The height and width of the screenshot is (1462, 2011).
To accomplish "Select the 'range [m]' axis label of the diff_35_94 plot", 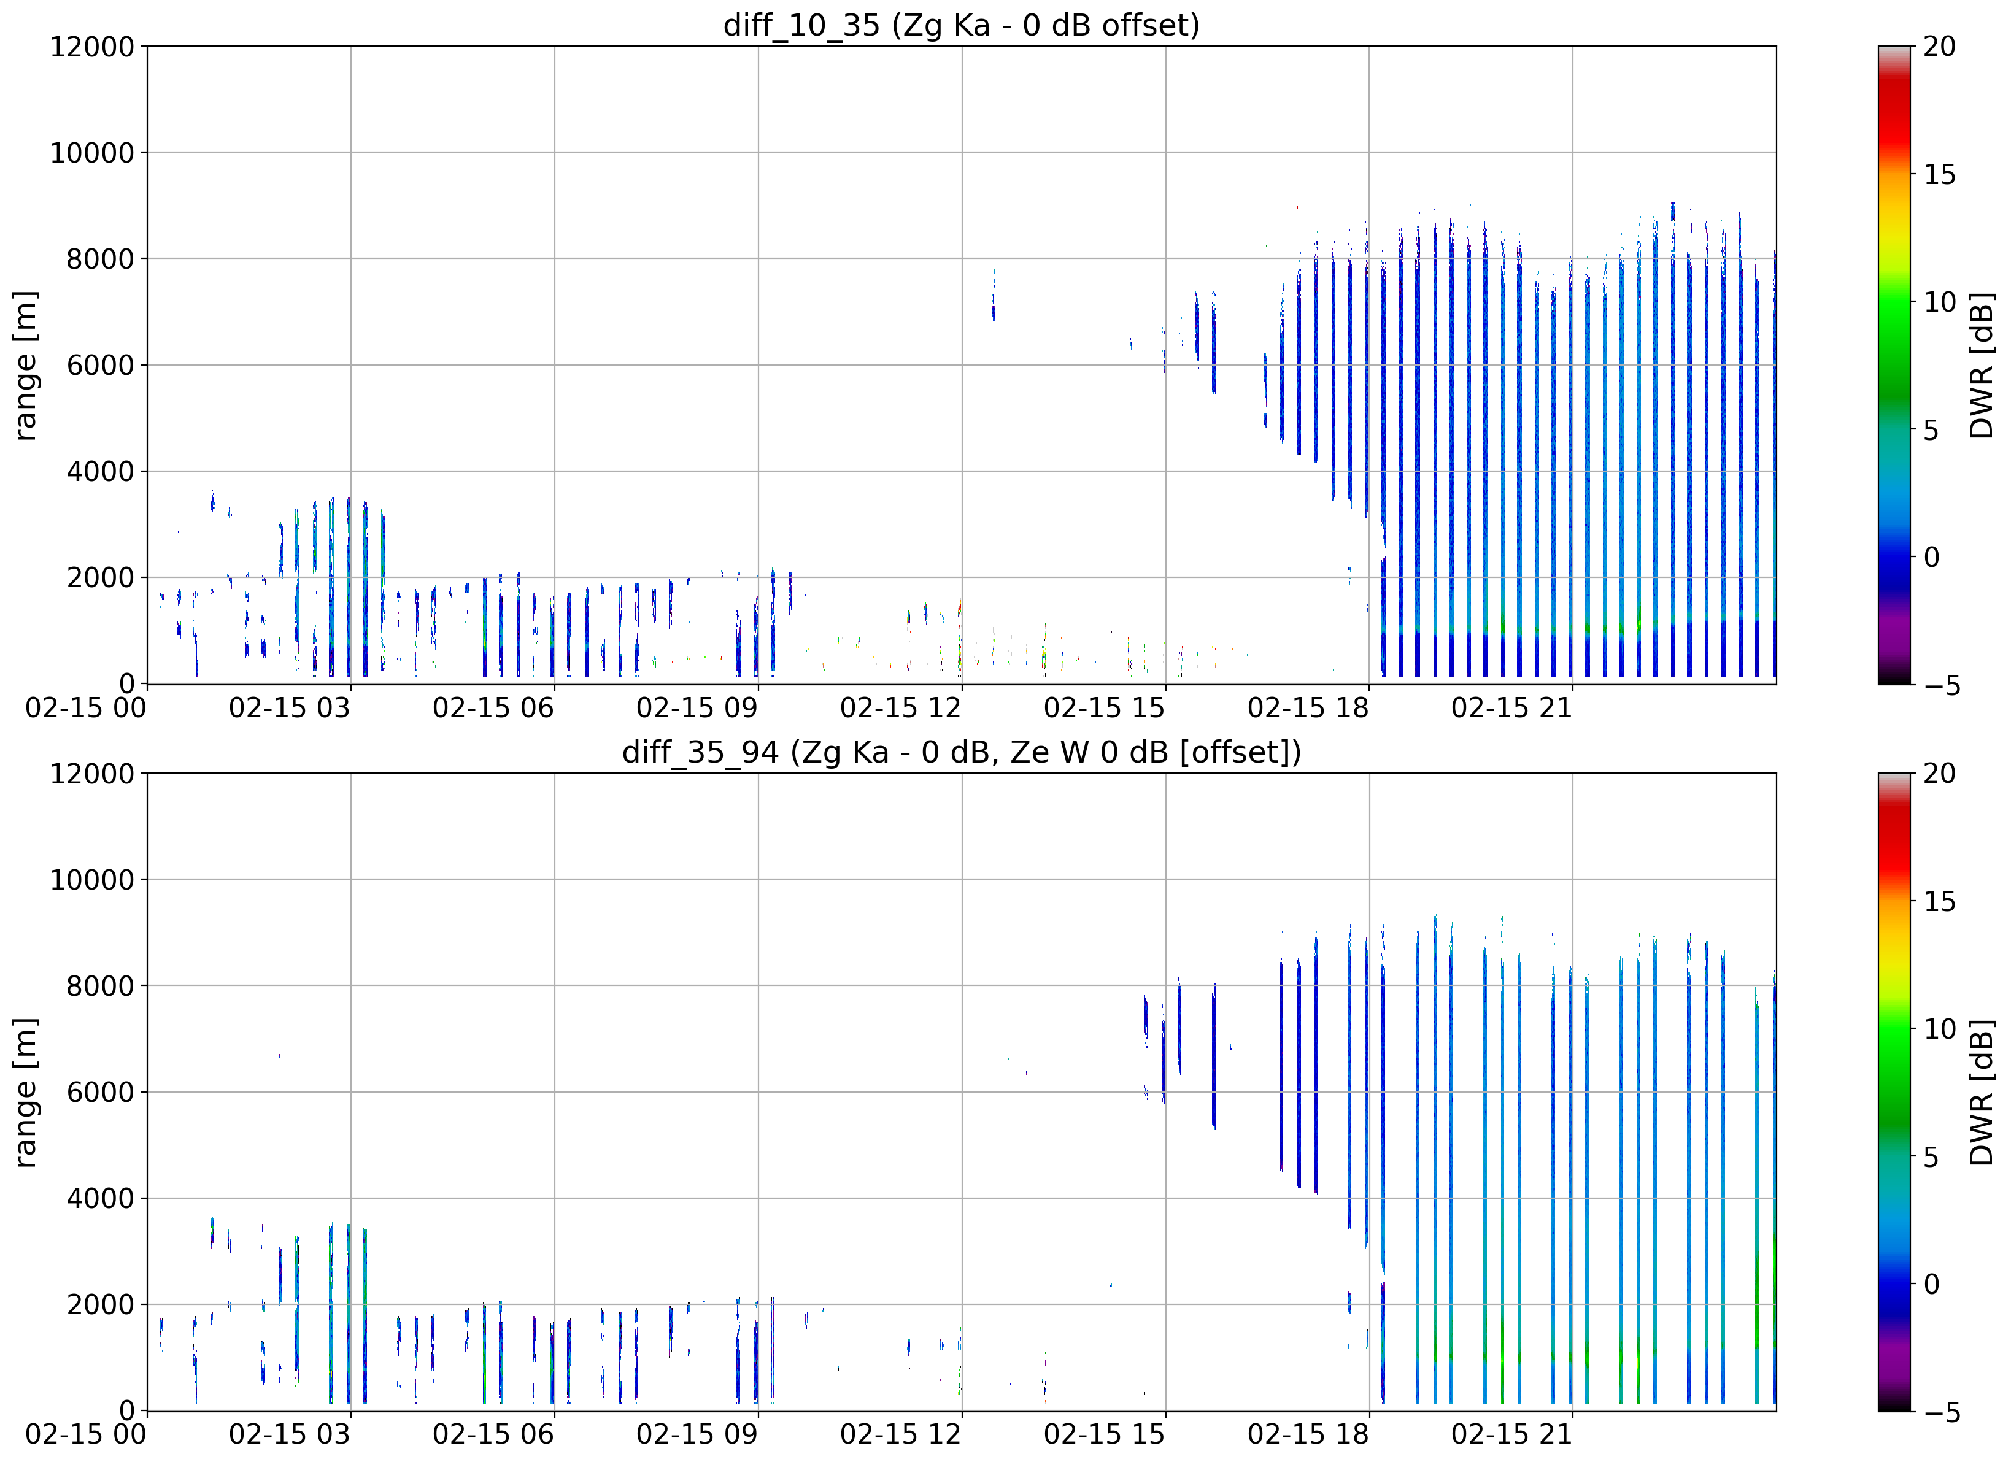I will 25,1092.
